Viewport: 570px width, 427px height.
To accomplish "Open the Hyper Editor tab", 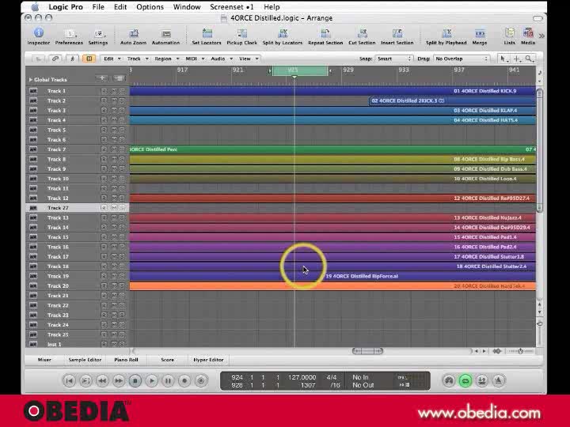I will click(x=208, y=360).
